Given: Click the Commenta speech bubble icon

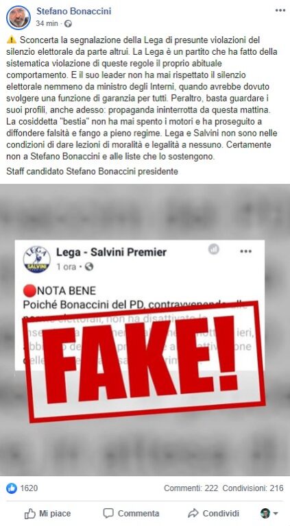Looking at the screenshot, I should 108,513.
